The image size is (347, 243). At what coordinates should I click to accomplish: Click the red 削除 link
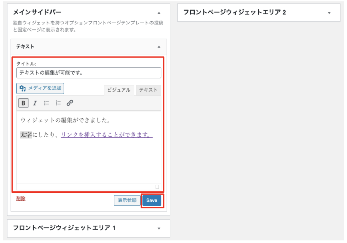point(21,199)
